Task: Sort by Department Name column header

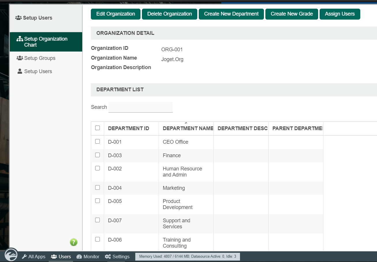Action: [x=188, y=128]
